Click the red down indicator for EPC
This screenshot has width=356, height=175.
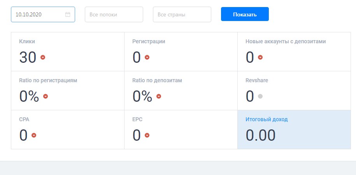pos(147,135)
